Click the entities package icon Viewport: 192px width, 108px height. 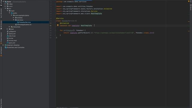click(16, 18)
